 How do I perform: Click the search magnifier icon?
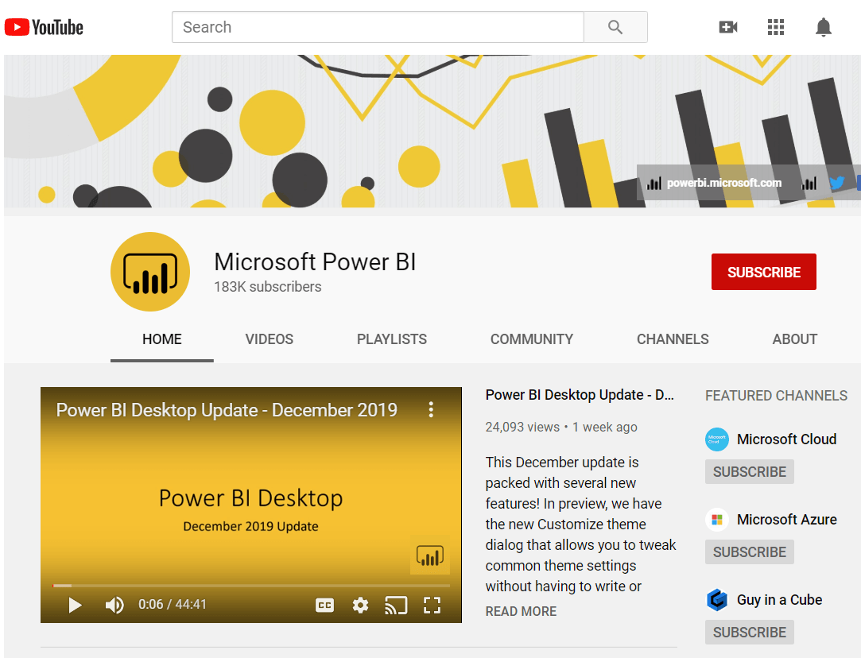click(x=615, y=26)
